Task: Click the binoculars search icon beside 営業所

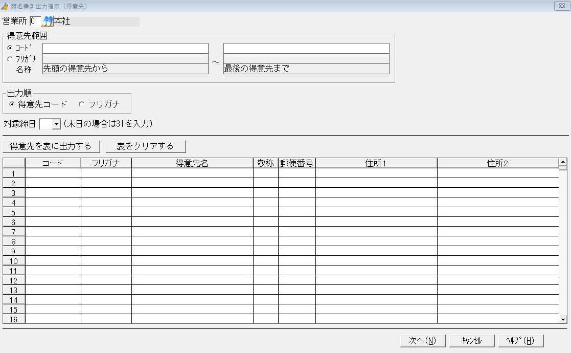Action: click(48, 21)
